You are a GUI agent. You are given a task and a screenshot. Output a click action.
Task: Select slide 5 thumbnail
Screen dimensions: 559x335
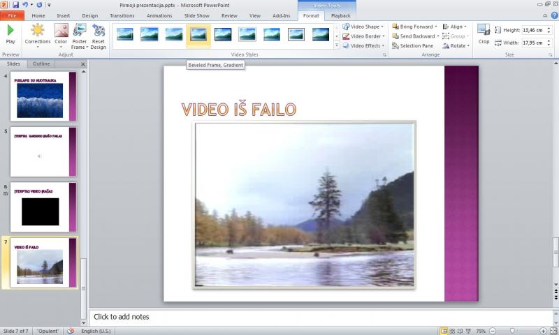(x=43, y=152)
